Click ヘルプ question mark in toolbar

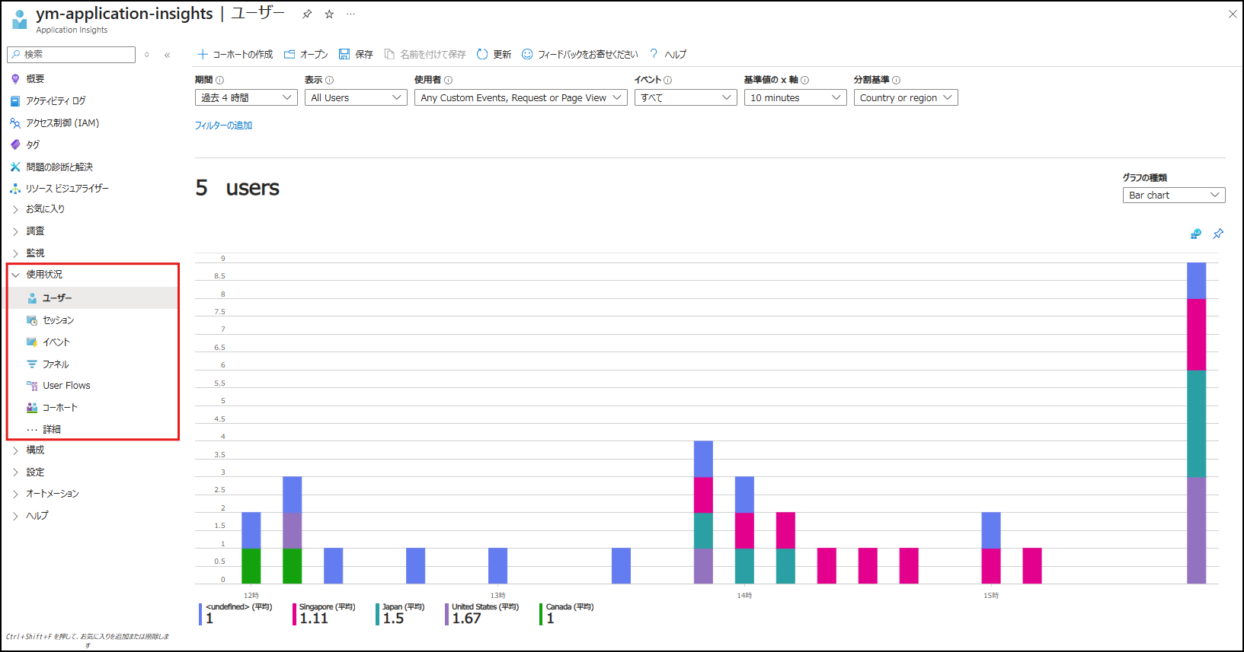[x=667, y=55]
